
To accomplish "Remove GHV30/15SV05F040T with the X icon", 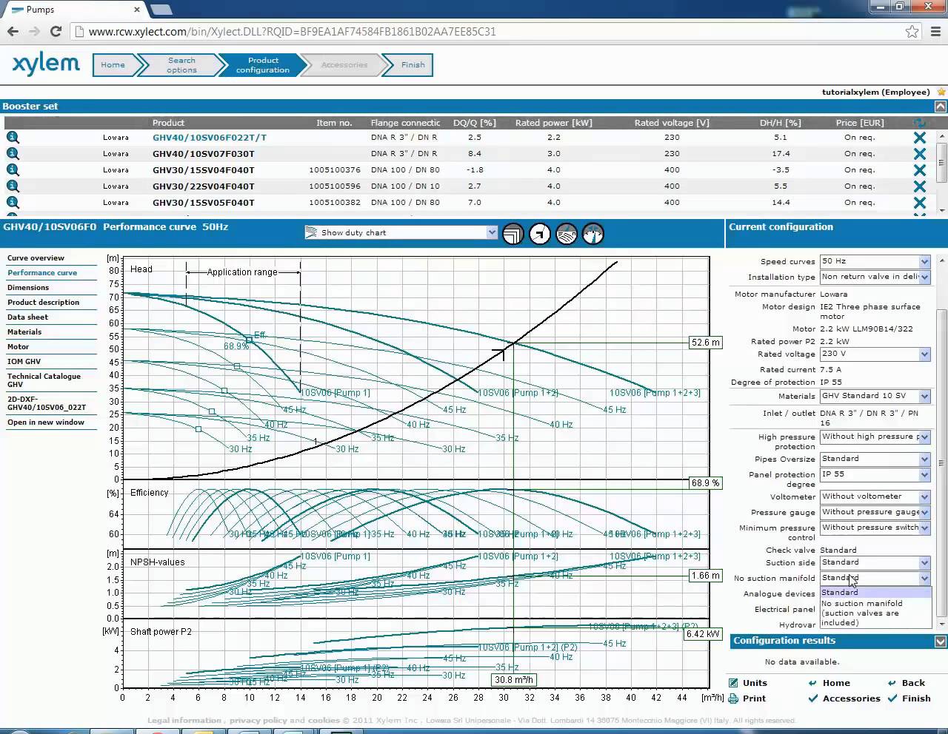I will (919, 203).
